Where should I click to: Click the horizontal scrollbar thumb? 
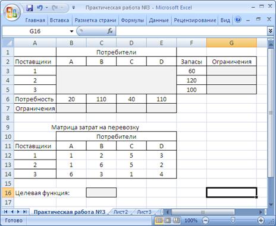(203, 212)
